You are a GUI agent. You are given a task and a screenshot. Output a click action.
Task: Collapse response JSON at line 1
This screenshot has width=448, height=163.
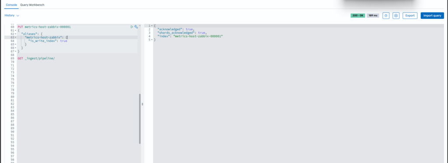point(152,26)
